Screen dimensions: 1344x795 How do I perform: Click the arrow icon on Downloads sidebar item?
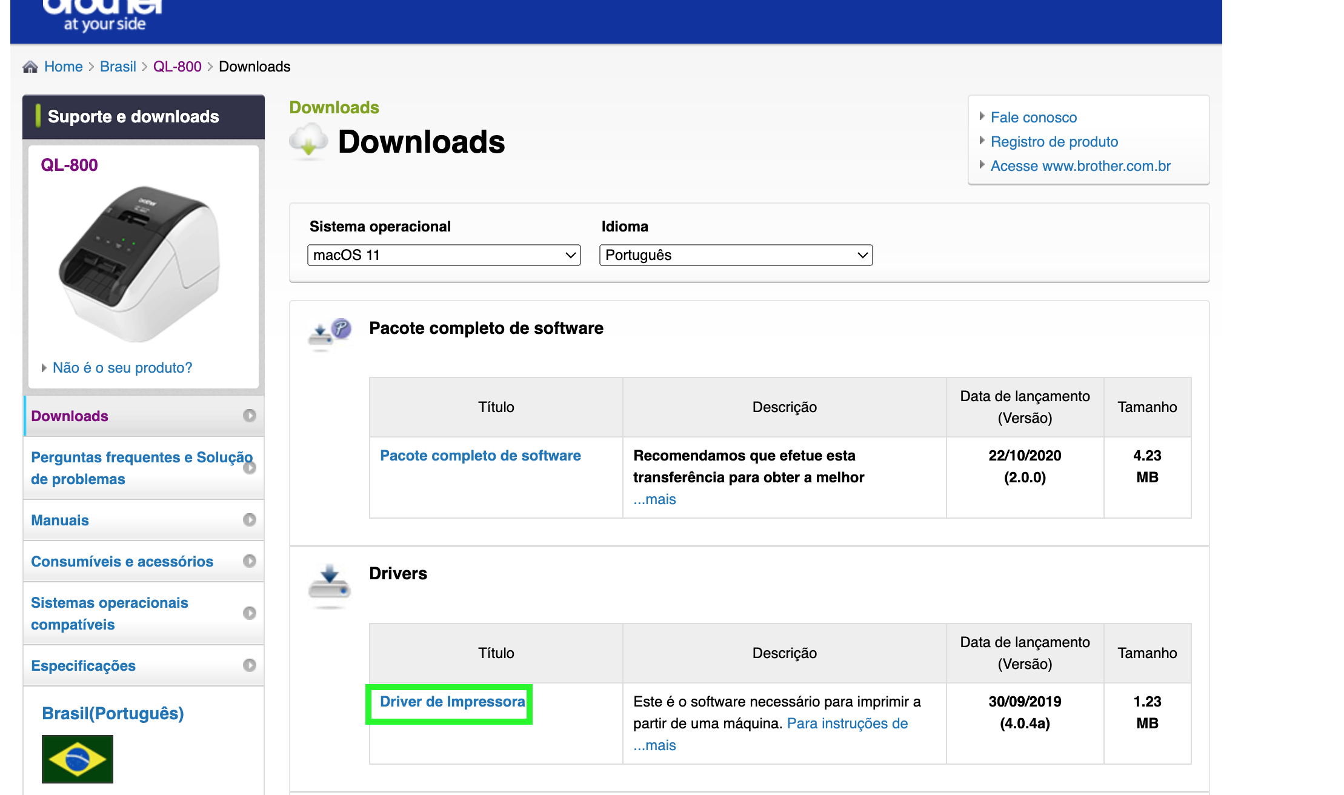point(250,416)
